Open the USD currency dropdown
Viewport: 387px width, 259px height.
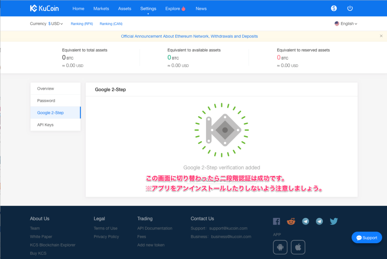tap(56, 24)
